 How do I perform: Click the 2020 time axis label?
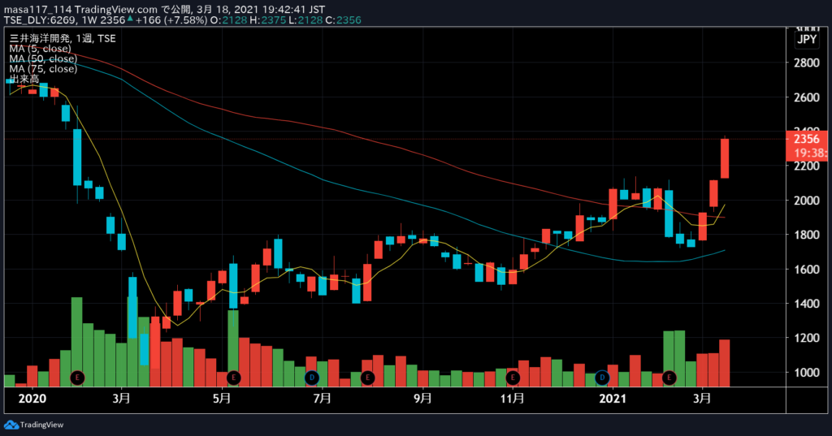tap(32, 399)
